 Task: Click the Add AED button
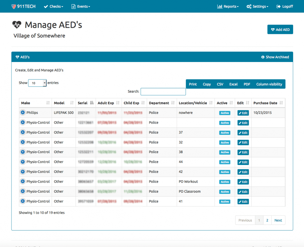pyautogui.click(x=280, y=29)
